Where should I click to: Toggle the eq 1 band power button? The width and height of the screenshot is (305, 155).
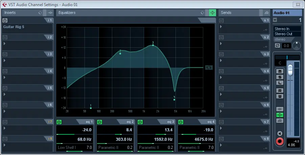point(59,122)
